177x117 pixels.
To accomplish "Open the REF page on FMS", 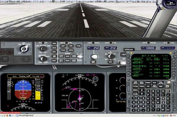I will pyautogui.click(x=161, y=87).
